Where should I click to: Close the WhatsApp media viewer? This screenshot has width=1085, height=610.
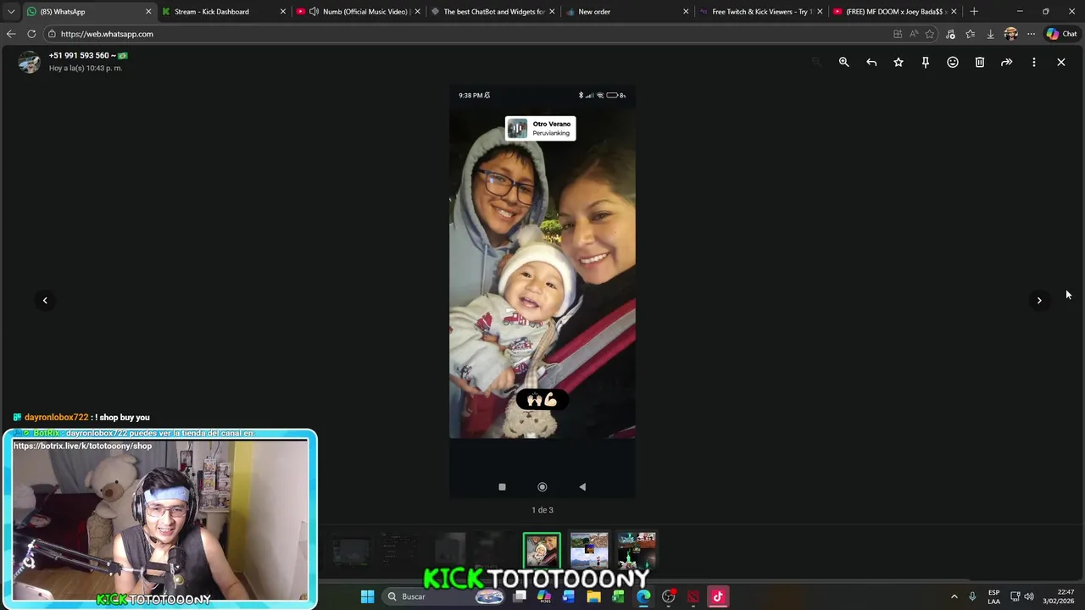coord(1061,62)
